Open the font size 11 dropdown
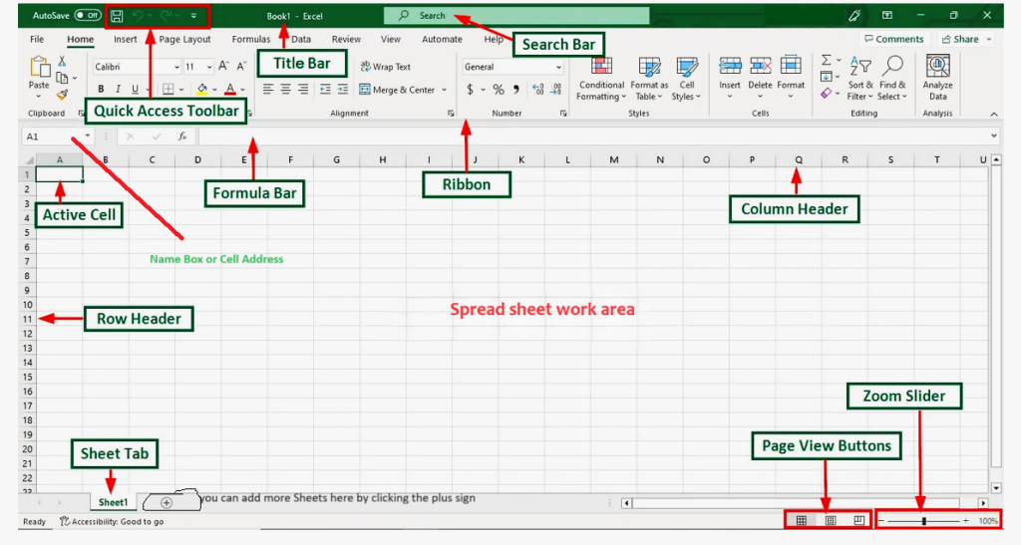 tap(209, 67)
